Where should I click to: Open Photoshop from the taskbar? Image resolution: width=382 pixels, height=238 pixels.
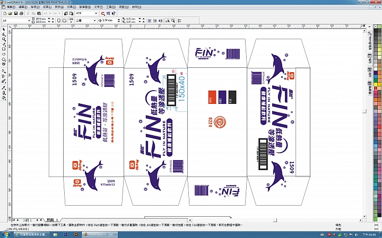[66, 235]
